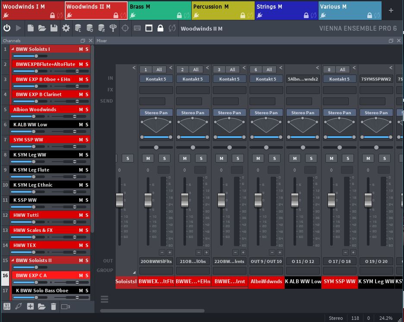Click the hamburger lines icon below mixer

pos(104,299)
